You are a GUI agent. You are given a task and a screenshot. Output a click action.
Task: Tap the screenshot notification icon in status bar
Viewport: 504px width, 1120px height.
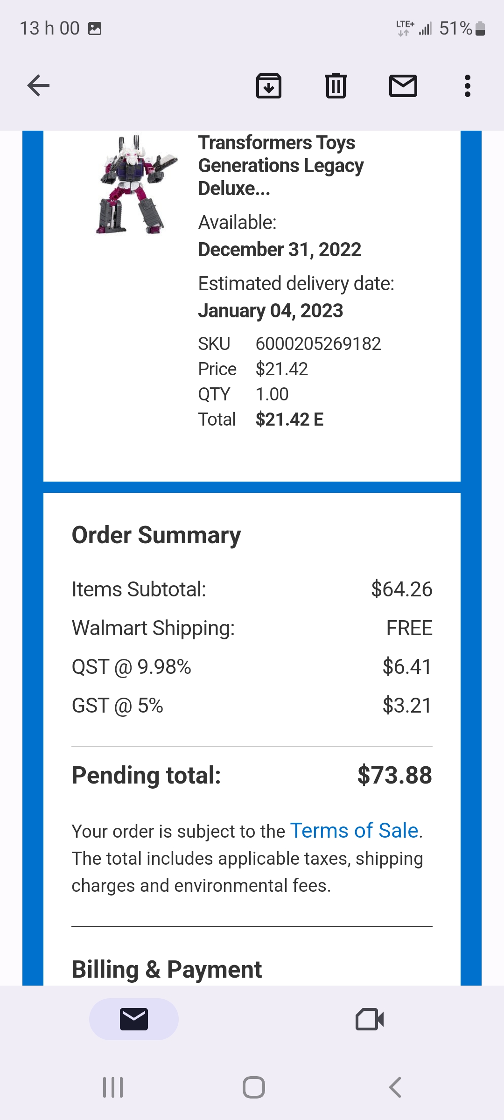pos(95,28)
